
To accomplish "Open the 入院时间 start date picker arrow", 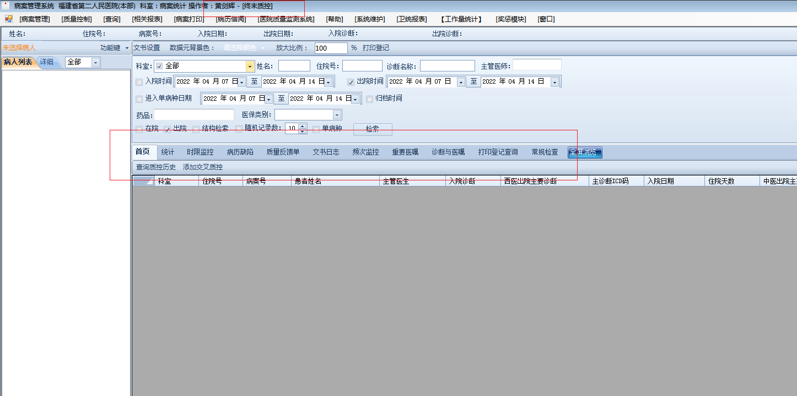I will [241, 82].
